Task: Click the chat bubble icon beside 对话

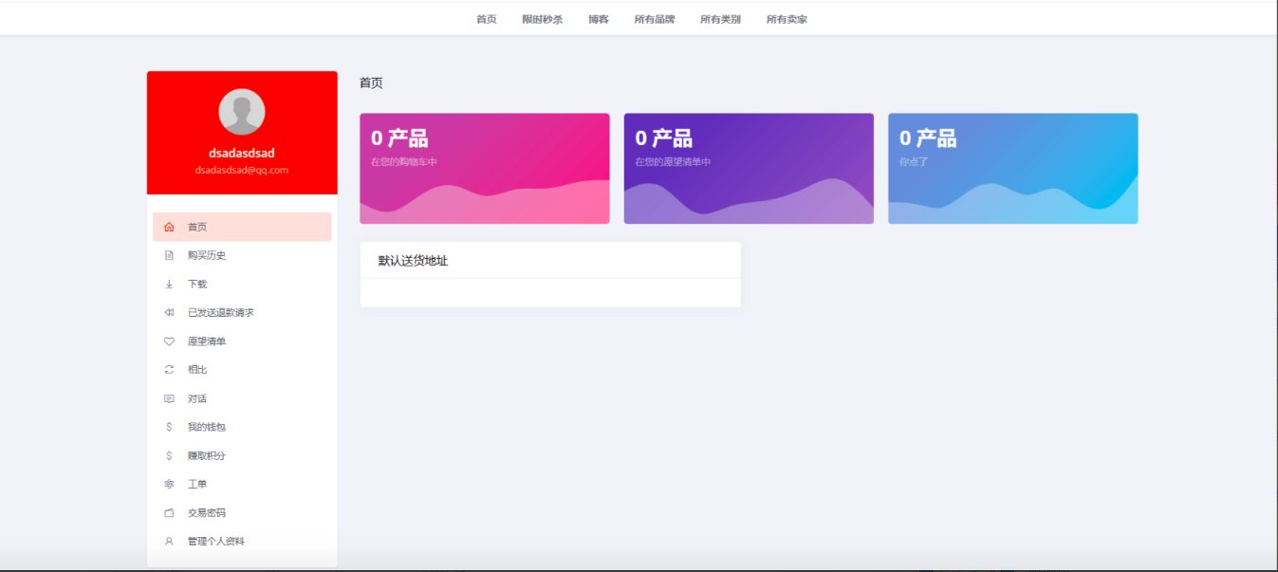Action: pos(169,398)
